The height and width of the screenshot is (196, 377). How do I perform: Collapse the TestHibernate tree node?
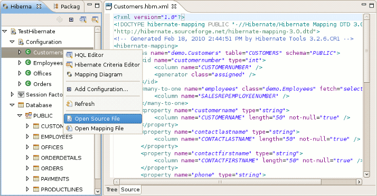point(5,31)
